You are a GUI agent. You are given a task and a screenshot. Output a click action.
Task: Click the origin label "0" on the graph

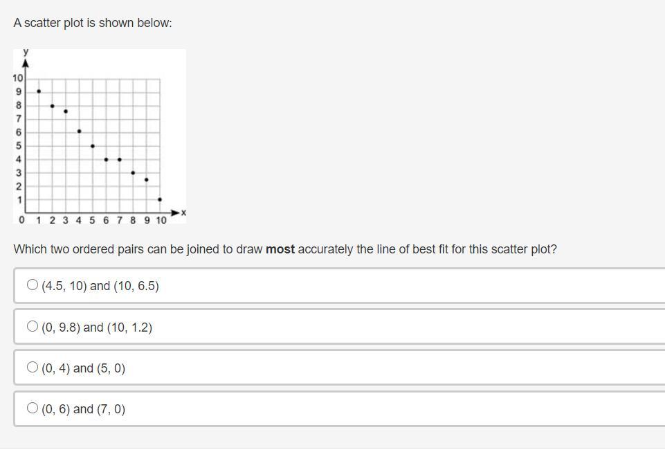point(21,220)
